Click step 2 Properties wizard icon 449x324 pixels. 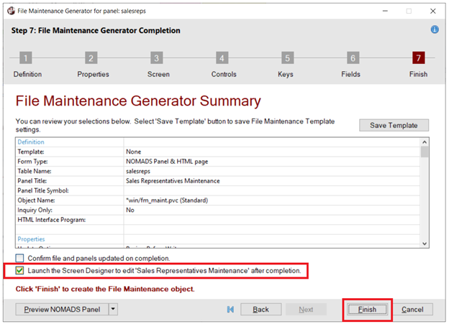[91, 59]
